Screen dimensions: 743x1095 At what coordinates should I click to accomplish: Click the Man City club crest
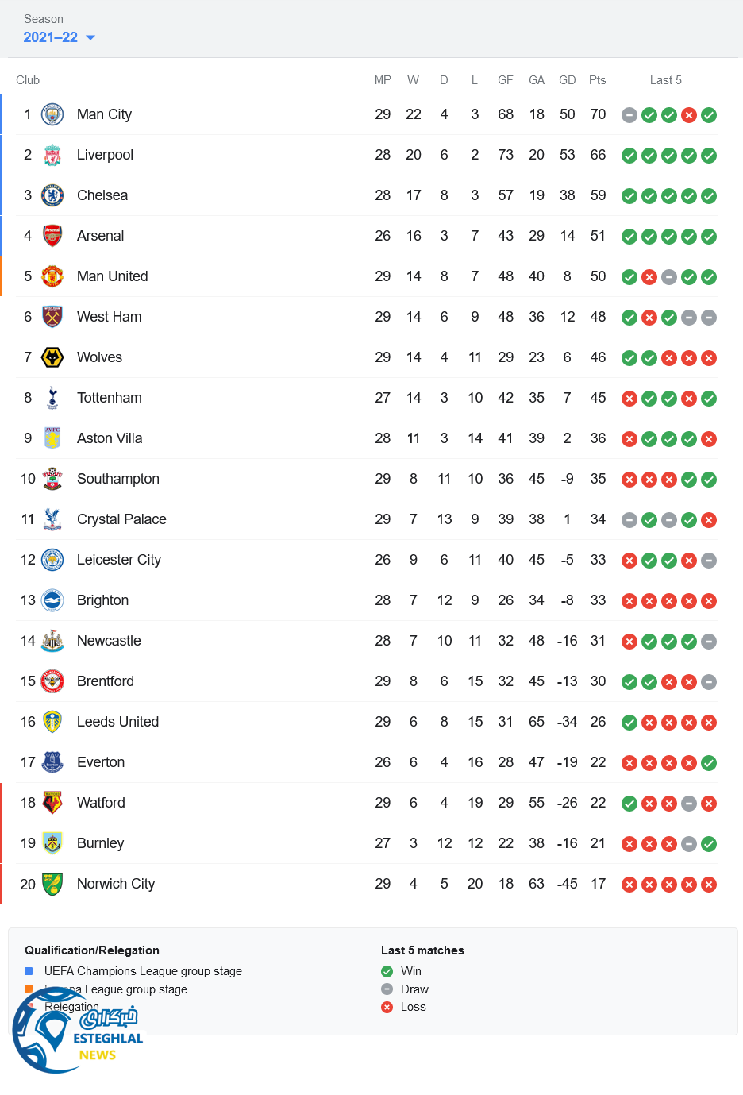pos(52,114)
